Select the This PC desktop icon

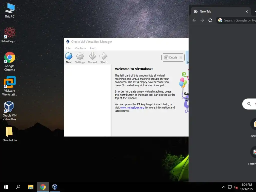10,10
